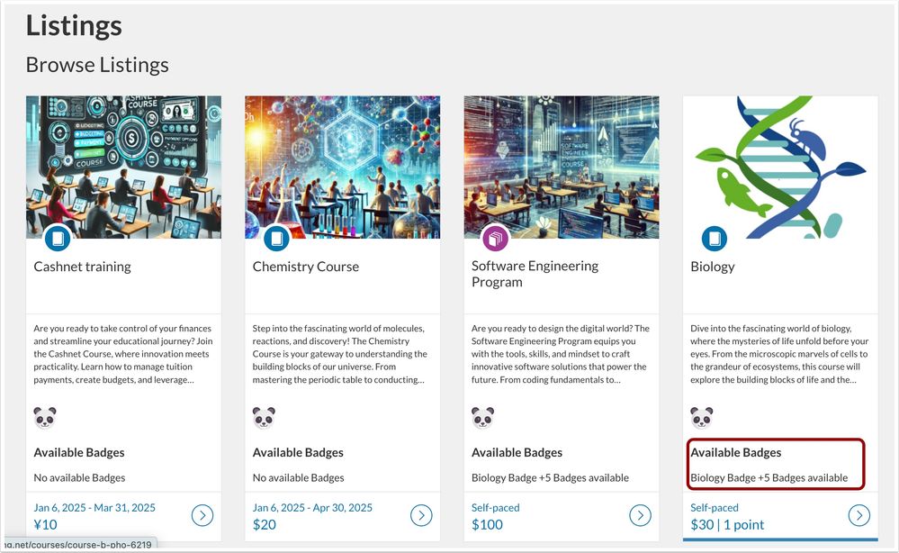Open the Chemistry Course title link

click(305, 267)
